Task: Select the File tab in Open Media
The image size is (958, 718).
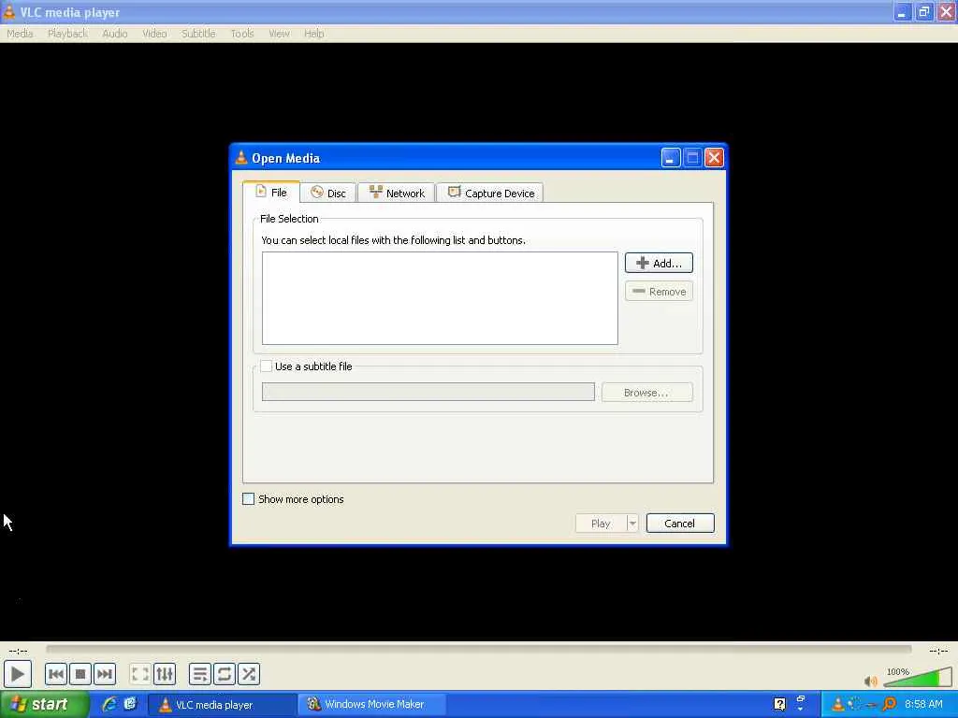Action: pyautogui.click(x=271, y=193)
